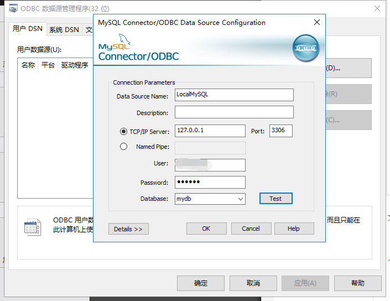
Task: Click Cancel in the MySQL Connector dialog
Action: [251, 229]
